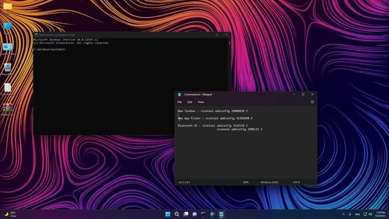
Task: Close the Command Prompt window
Action: coord(226,35)
